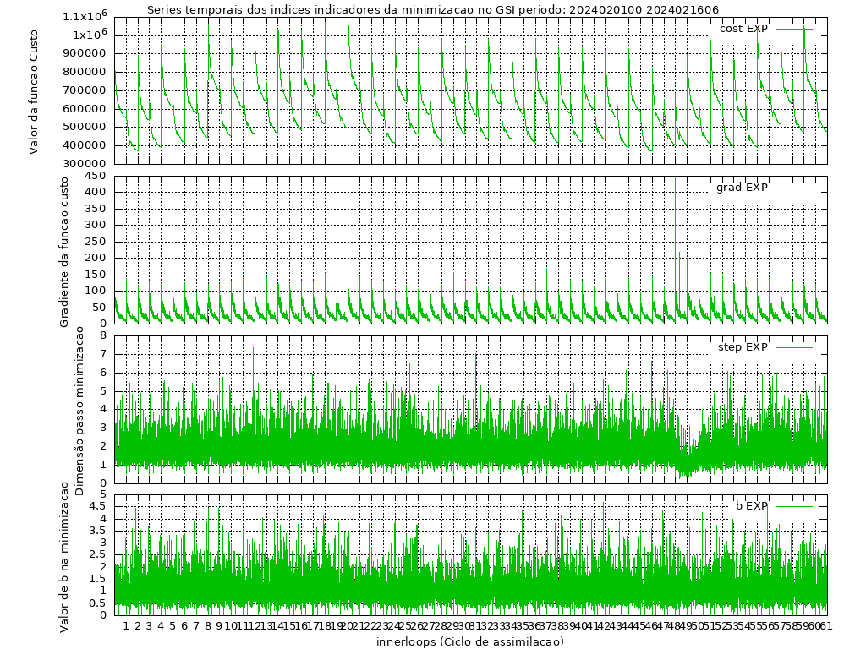
Task: Click the 'innerloops (Ciclo de assimilacao)' x-axis label
Action: point(470,641)
